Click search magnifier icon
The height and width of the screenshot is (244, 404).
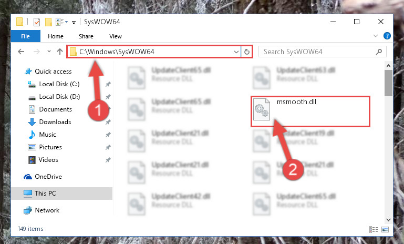click(x=379, y=52)
